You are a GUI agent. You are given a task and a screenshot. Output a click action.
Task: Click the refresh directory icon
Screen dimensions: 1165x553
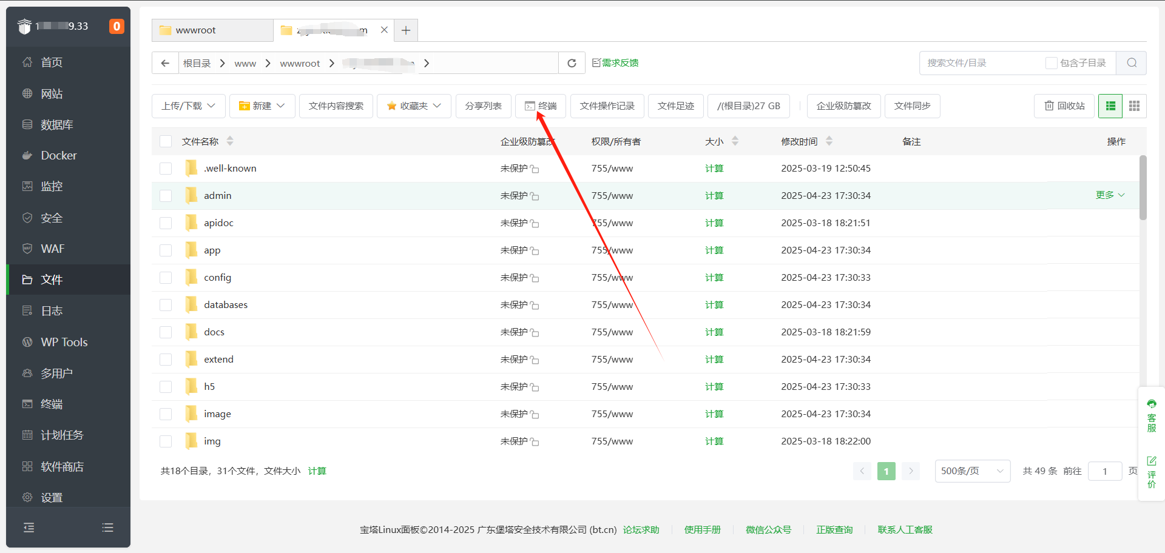572,63
